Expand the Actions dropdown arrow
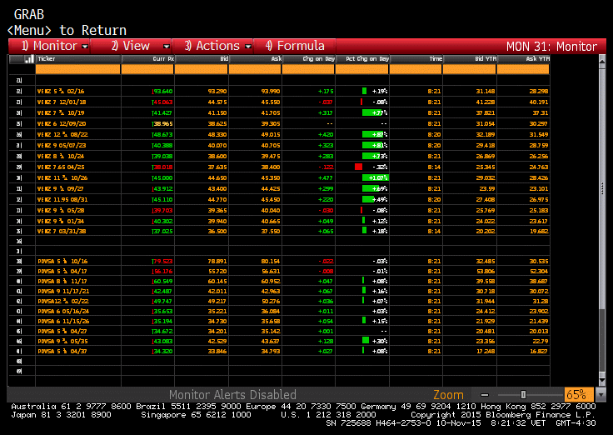 (248, 47)
